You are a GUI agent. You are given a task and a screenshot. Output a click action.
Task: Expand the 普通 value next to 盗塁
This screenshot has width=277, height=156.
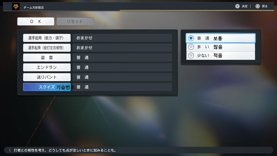point(122,58)
